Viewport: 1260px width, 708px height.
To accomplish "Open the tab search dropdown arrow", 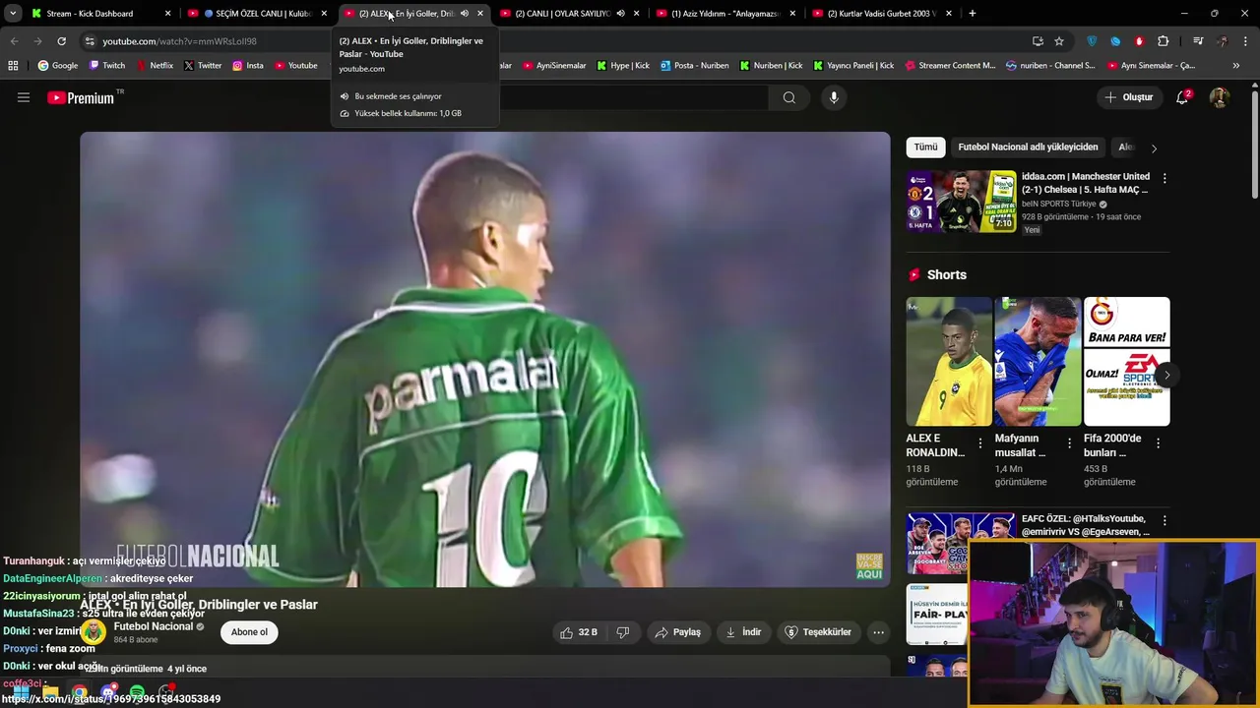I will click(13, 14).
